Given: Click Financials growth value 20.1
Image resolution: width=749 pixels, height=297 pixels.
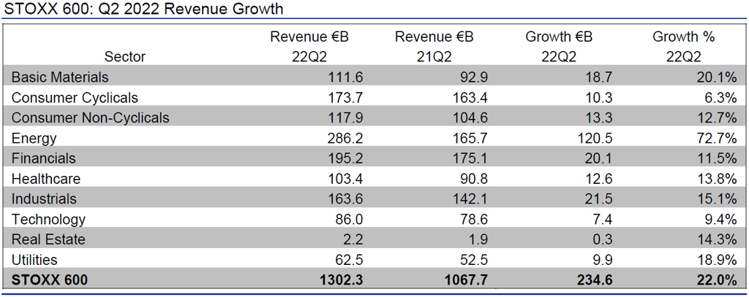Looking at the screenshot, I should pos(597,158).
